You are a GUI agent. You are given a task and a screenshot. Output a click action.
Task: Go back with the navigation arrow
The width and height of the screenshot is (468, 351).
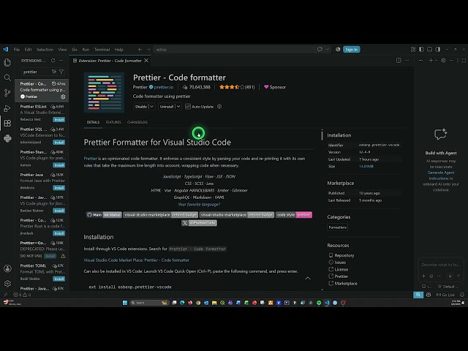click(x=140, y=49)
